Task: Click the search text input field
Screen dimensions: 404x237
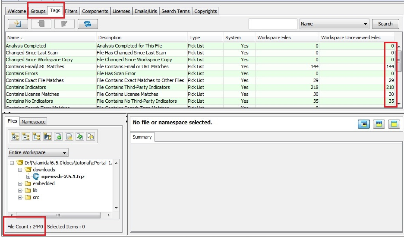Action: pyautogui.click(x=272, y=24)
